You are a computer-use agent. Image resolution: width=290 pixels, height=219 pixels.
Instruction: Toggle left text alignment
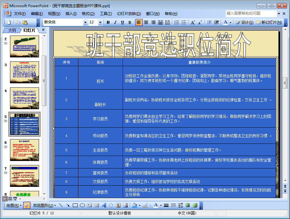139,22
